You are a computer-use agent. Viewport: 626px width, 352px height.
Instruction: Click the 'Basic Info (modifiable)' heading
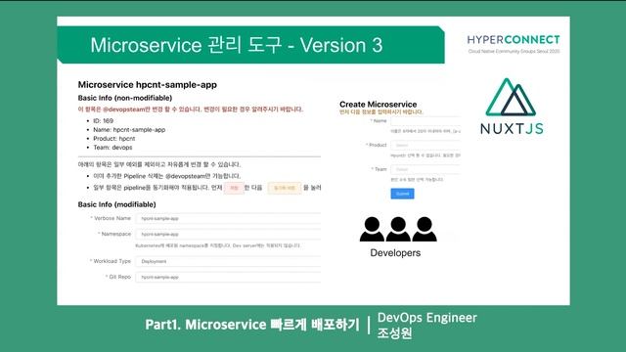click(x=116, y=204)
